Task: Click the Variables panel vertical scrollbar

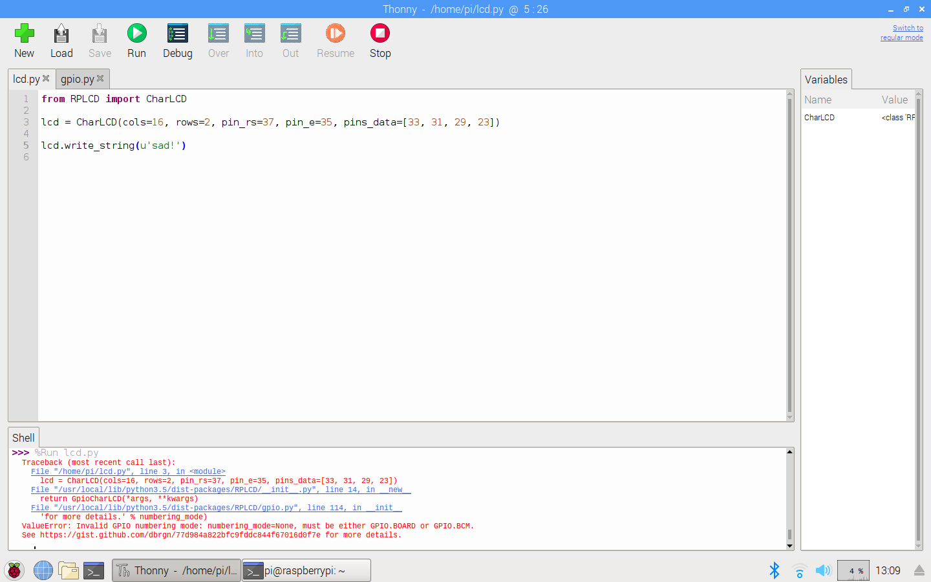Action: pos(919,320)
